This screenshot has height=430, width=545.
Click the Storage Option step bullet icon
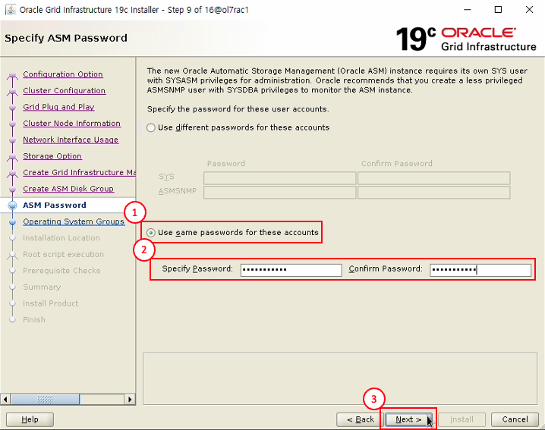point(12,156)
